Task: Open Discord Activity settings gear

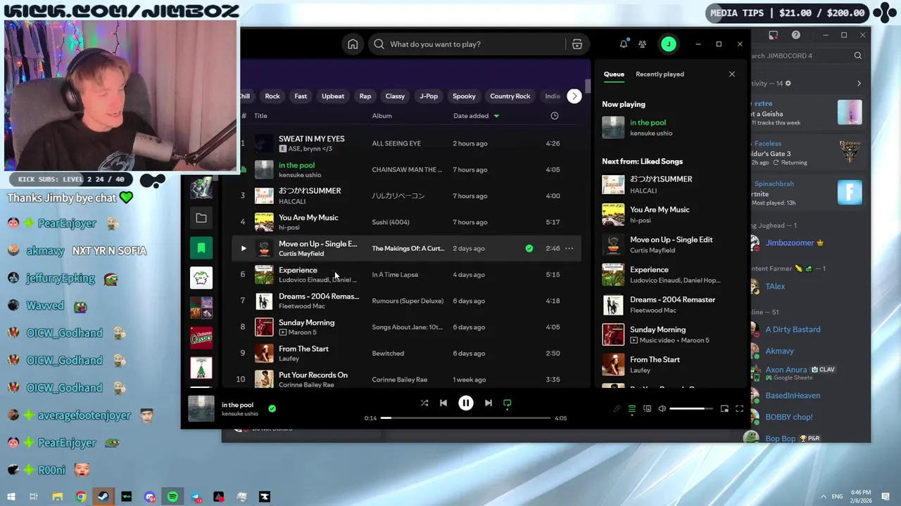Action: tap(788, 84)
